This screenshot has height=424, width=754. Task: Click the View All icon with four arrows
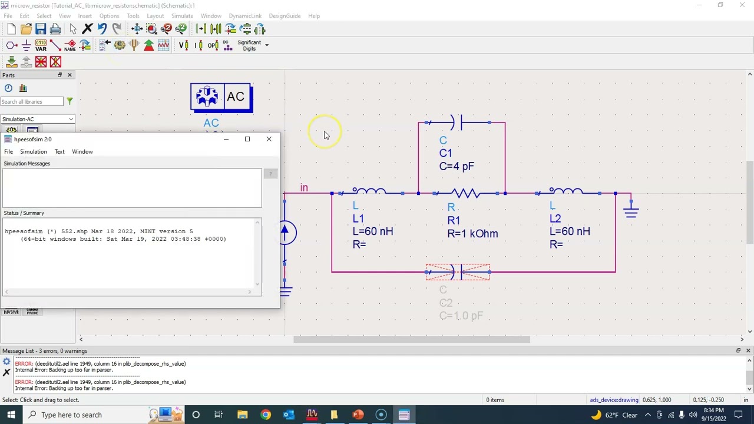(x=137, y=29)
